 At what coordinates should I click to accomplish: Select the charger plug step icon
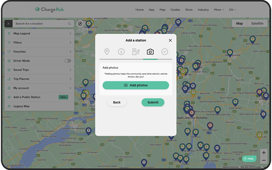136,51
